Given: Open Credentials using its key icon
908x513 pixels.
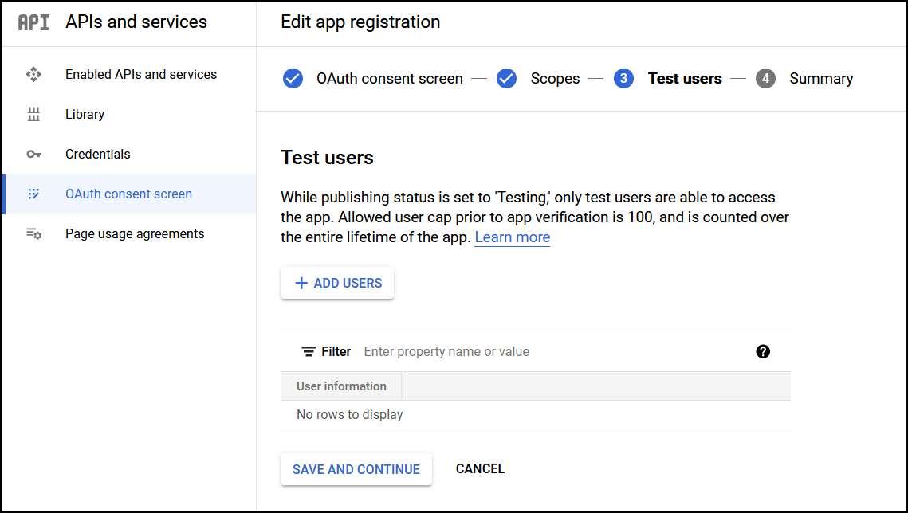Looking at the screenshot, I should [x=33, y=154].
